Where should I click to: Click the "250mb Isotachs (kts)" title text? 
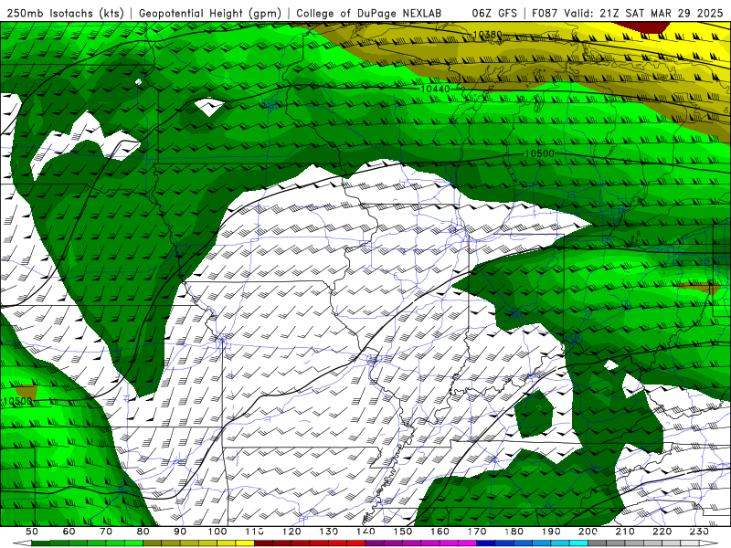[65, 13]
